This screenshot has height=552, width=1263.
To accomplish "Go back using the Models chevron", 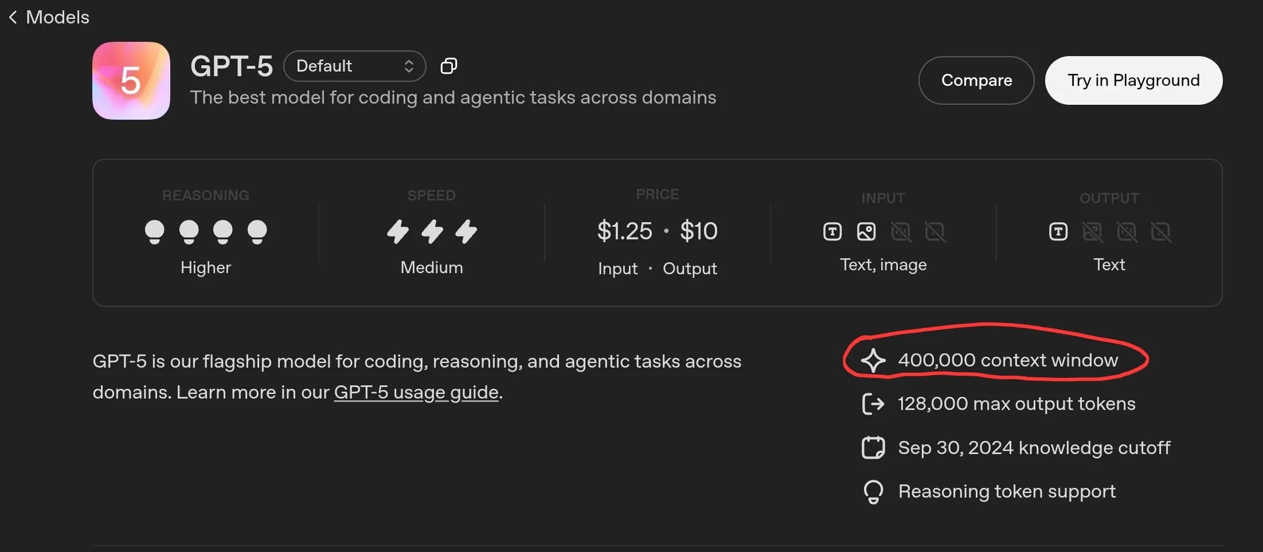I will (x=13, y=18).
